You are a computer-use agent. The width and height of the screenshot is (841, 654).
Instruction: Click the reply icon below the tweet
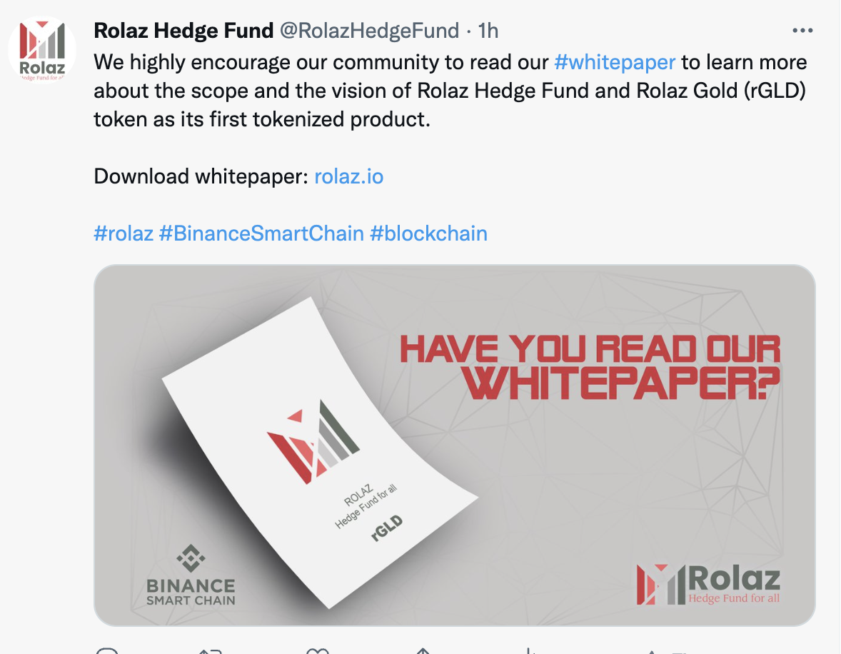pyautogui.click(x=107, y=650)
